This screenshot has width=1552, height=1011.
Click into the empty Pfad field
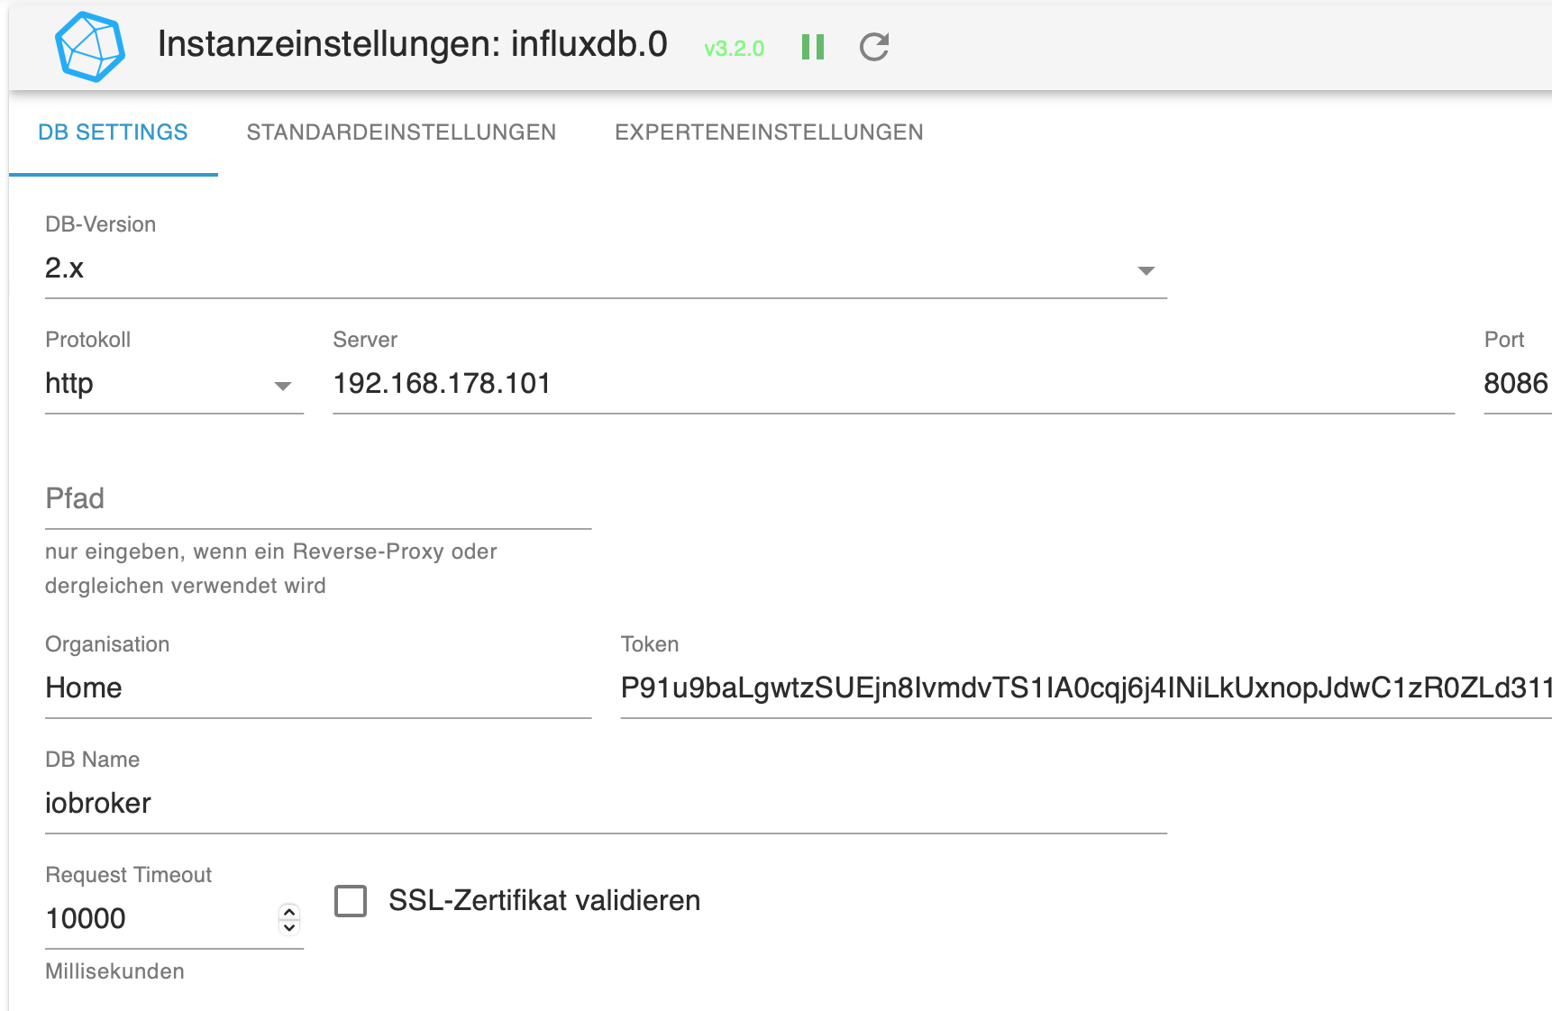tap(318, 500)
